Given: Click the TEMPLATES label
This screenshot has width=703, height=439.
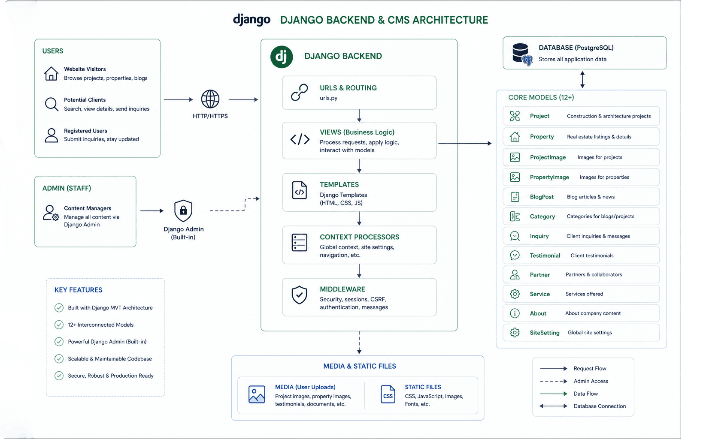Looking at the screenshot, I should 339,185.
